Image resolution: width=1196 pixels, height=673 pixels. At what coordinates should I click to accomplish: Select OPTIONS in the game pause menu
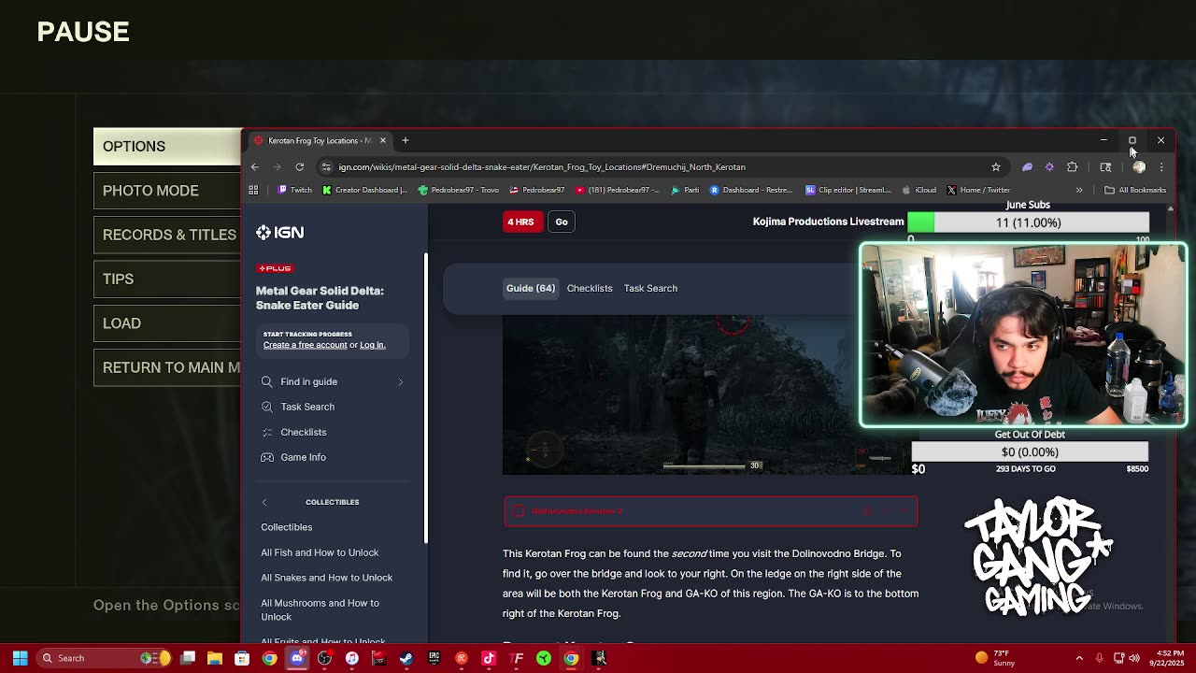167,146
